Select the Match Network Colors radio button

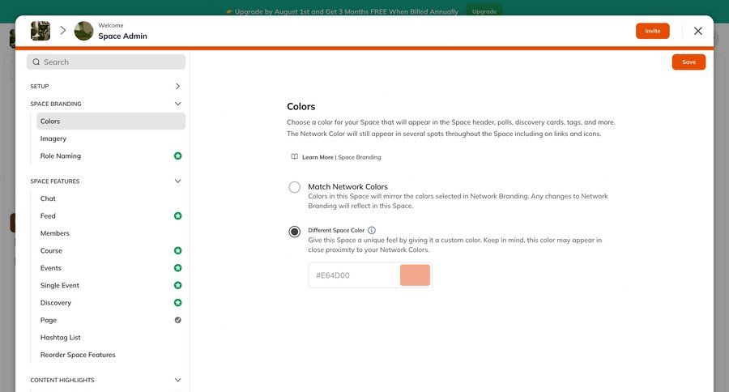pyautogui.click(x=294, y=187)
